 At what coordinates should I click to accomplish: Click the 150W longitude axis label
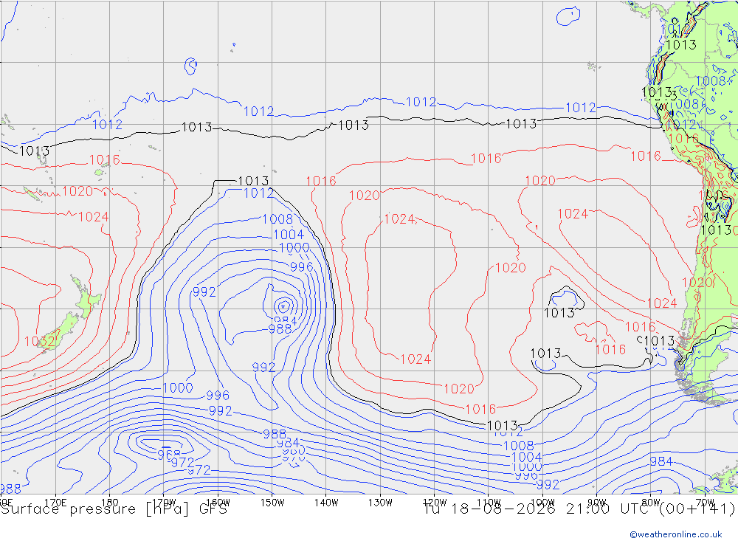click(x=272, y=503)
